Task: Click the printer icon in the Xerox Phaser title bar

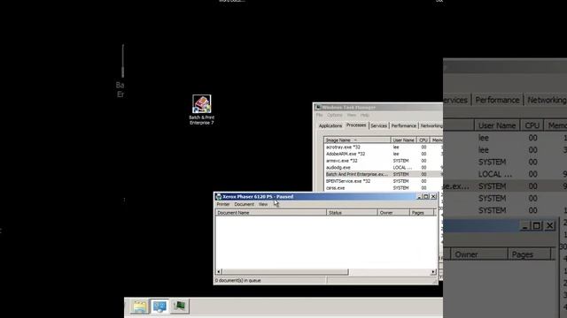Action: [x=219, y=196]
